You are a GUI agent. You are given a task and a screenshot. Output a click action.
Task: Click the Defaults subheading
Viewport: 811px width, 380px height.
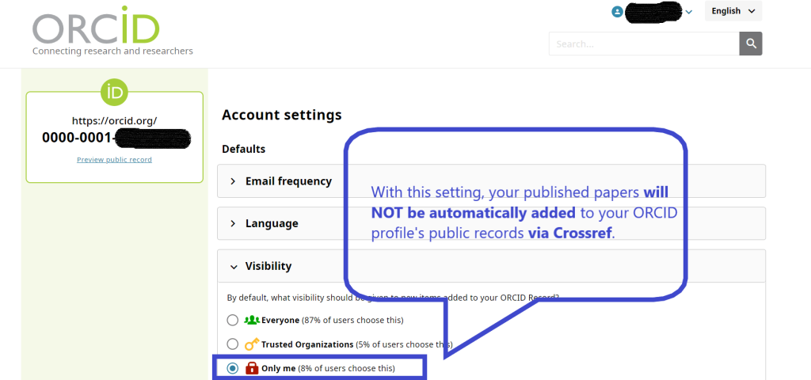pyautogui.click(x=244, y=149)
